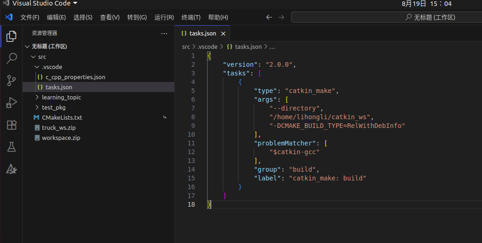
Task: Click the src breadcrumb segment
Action: click(x=186, y=46)
